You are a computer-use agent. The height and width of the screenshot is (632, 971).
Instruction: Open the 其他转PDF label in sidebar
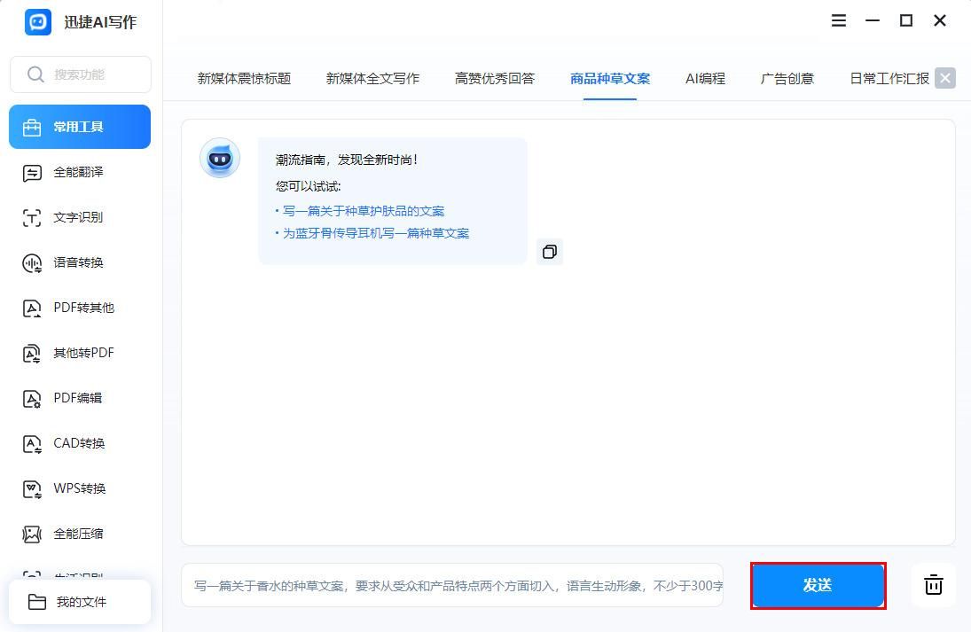83,353
